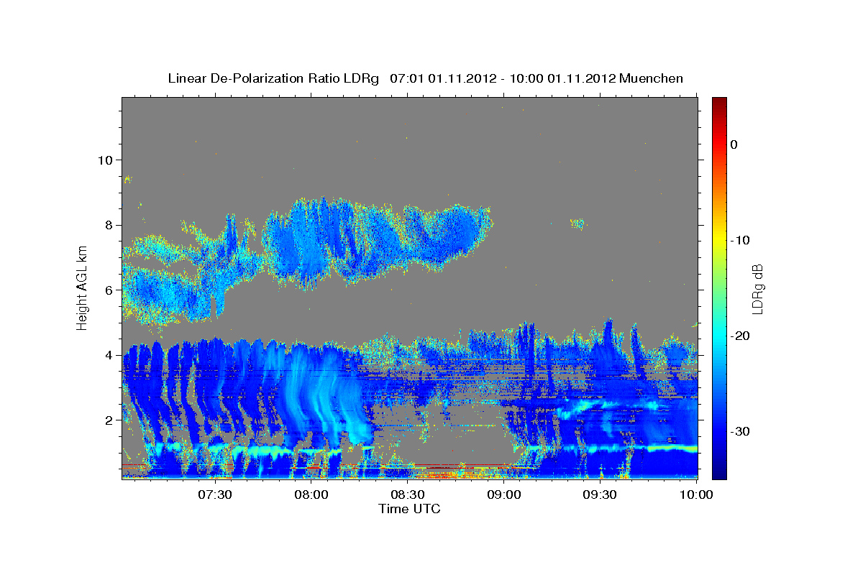The width and height of the screenshot is (863, 575).
Task: Click the small isolated echo near 09:25 at 8 km
Action: click(x=577, y=224)
